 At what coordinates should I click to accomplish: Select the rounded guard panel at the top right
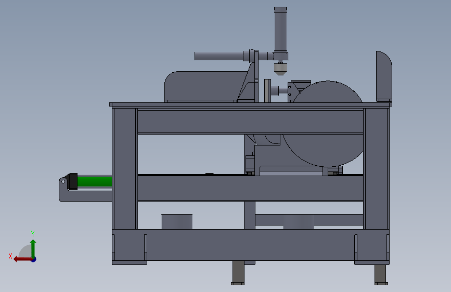coord(384,76)
